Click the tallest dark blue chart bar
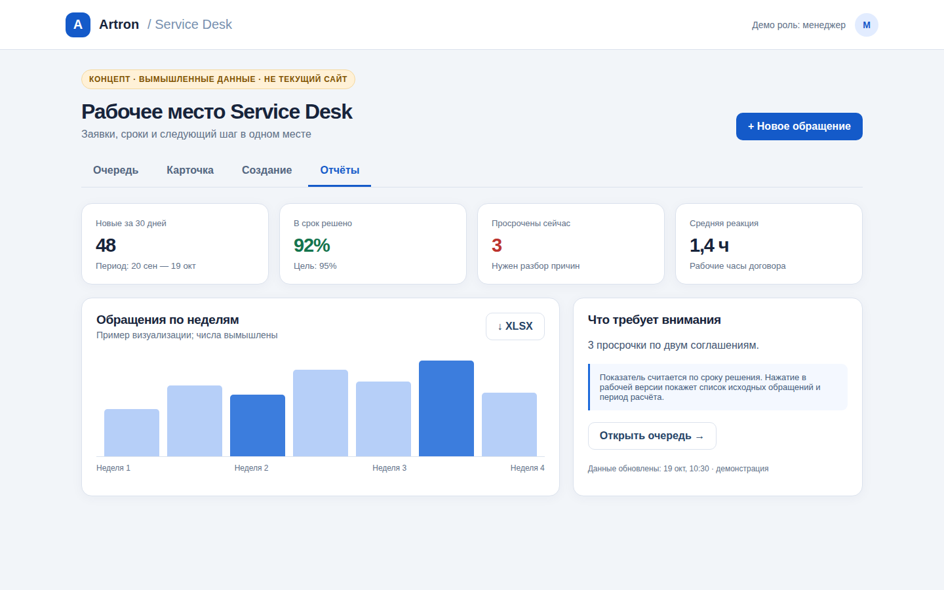The height and width of the screenshot is (590, 944). (446, 408)
